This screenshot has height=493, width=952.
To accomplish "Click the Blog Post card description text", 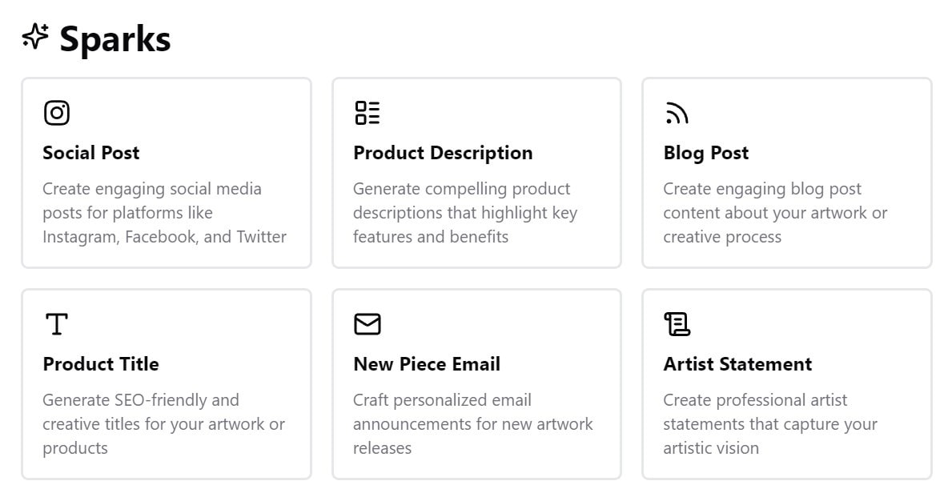I will (x=774, y=213).
